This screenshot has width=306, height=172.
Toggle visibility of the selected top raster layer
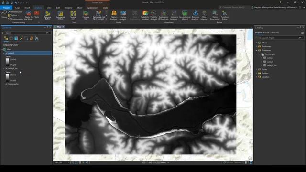click(6, 53)
